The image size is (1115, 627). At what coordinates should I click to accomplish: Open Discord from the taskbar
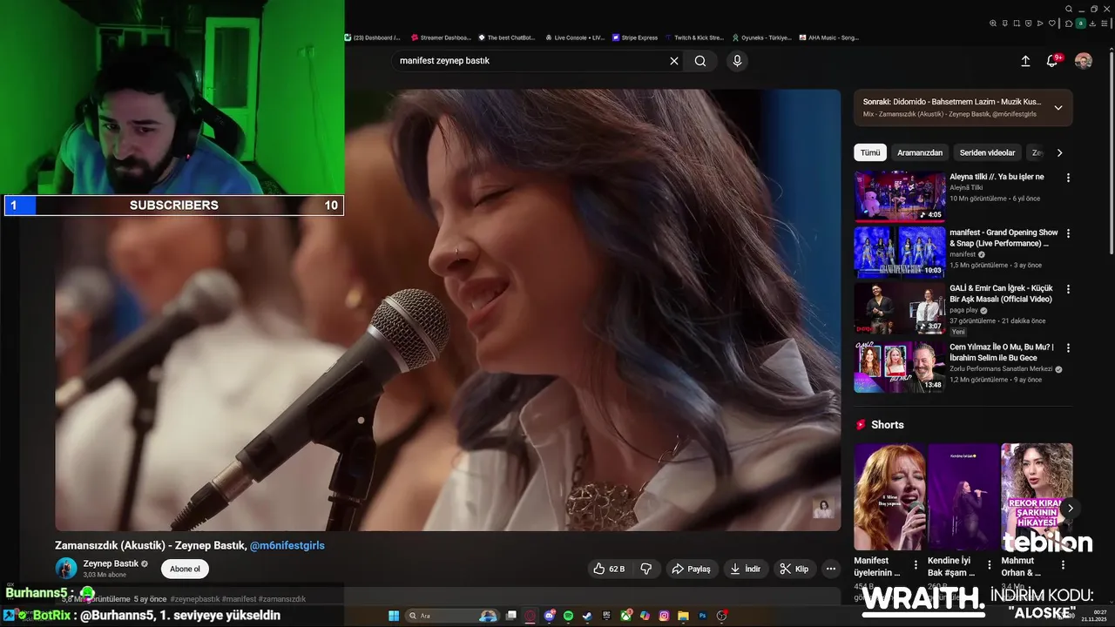550,616
